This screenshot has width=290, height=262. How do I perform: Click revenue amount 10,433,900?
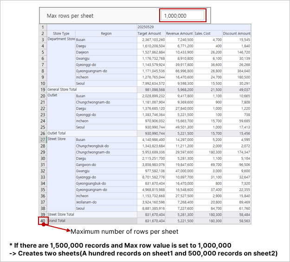click(180, 52)
